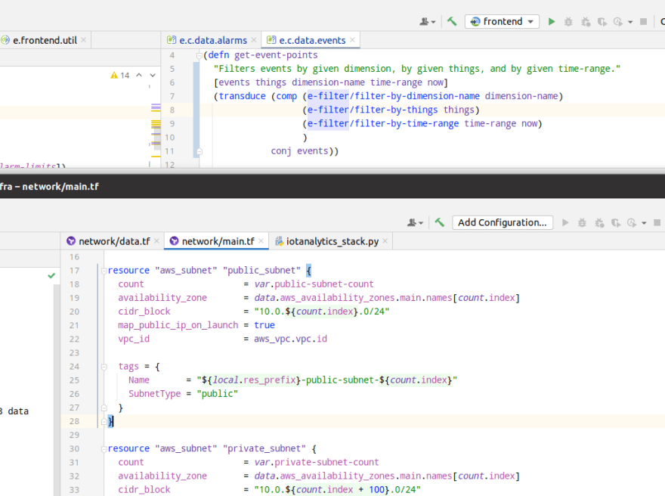Click the debug bug icon in the top toolbar

pos(568,22)
